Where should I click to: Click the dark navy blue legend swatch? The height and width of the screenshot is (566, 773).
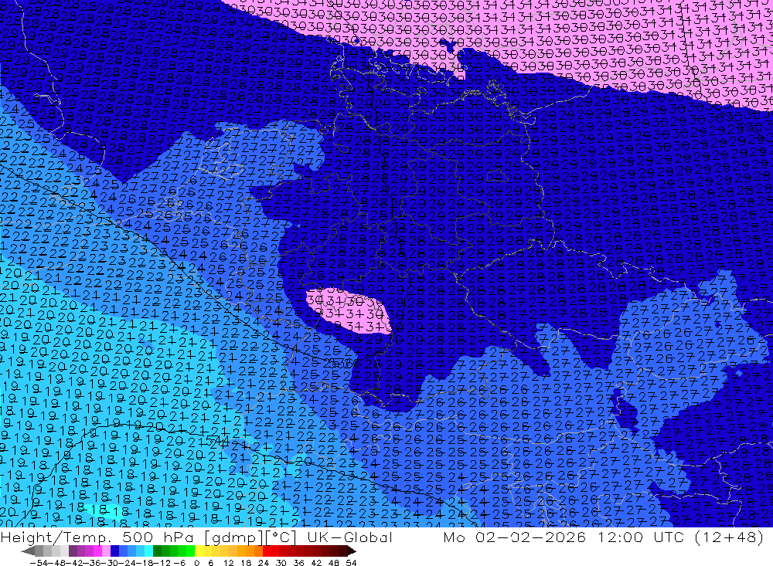pos(114,551)
